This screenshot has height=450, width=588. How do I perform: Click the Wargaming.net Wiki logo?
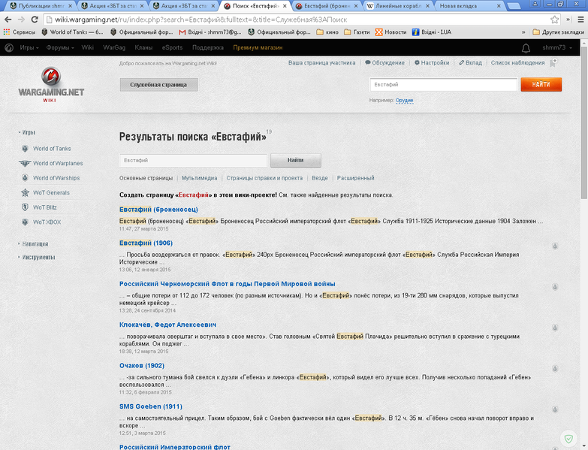point(51,85)
